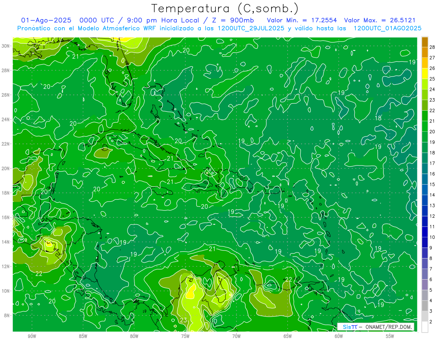The width and height of the screenshot is (442, 341).
Task: Click the 65W longitude axis label
Action: (288, 336)
